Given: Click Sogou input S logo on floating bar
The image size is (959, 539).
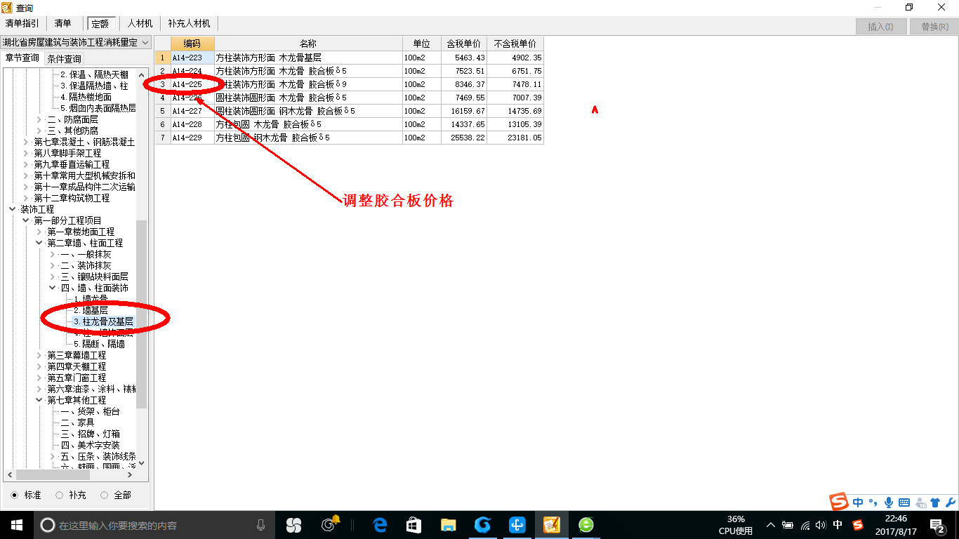Looking at the screenshot, I should 839,501.
